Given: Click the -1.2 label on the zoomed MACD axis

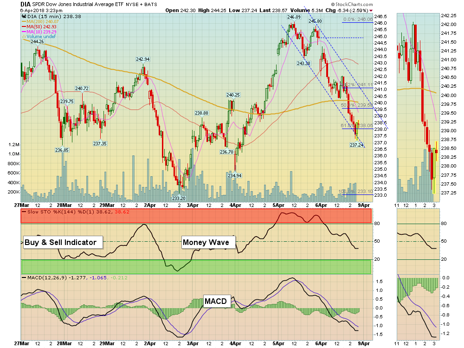Looking at the screenshot, I should [445, 334].
